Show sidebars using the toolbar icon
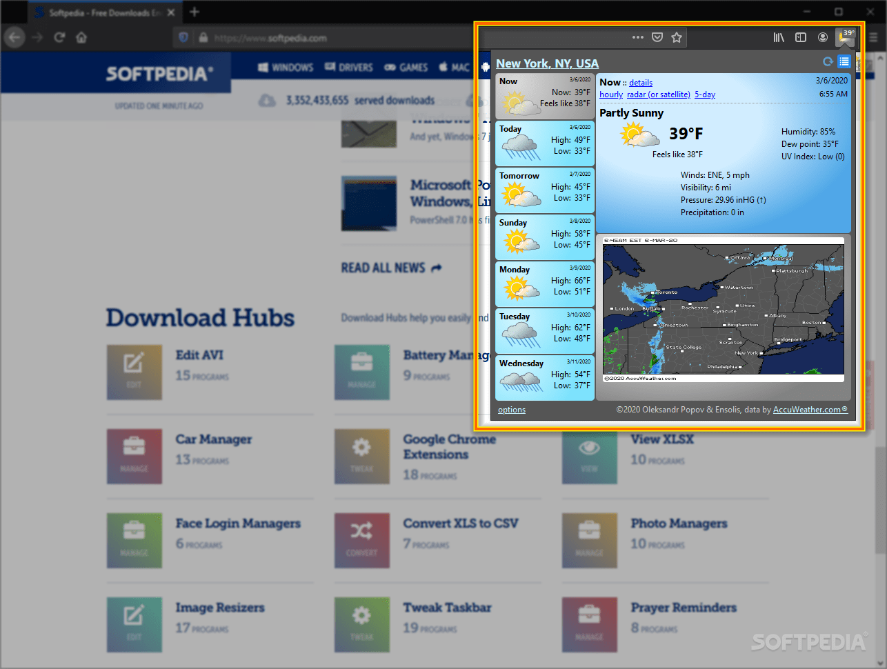The width and height of the screenshot is (887, 669). (801, 37)
